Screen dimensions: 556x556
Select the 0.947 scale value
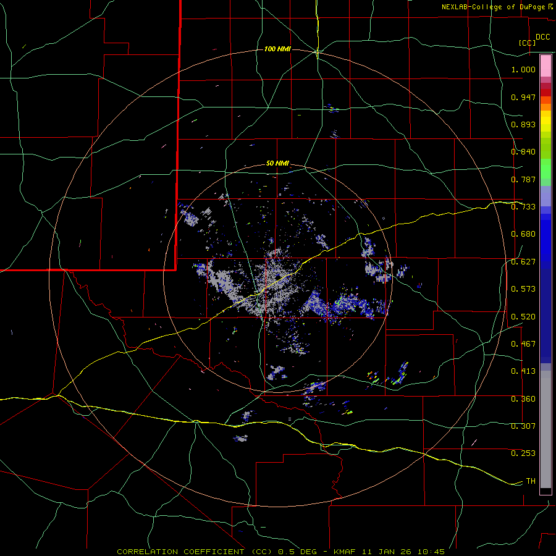(523, 97)
